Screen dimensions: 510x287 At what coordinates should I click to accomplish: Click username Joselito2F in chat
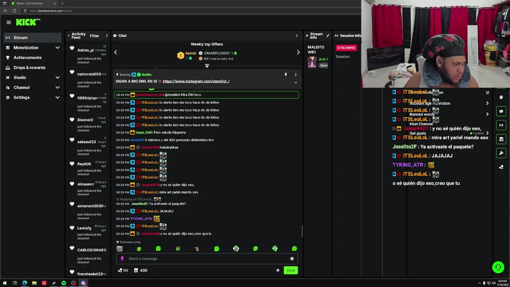tap(139, 204)
